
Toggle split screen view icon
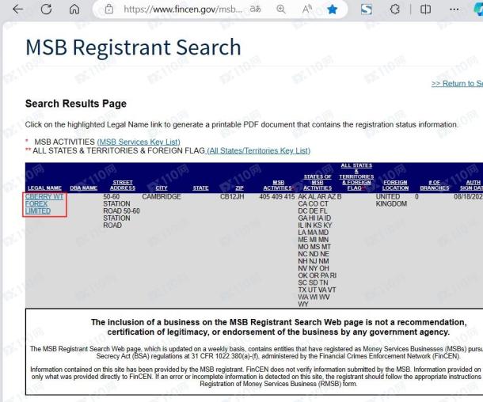point(426,9)
